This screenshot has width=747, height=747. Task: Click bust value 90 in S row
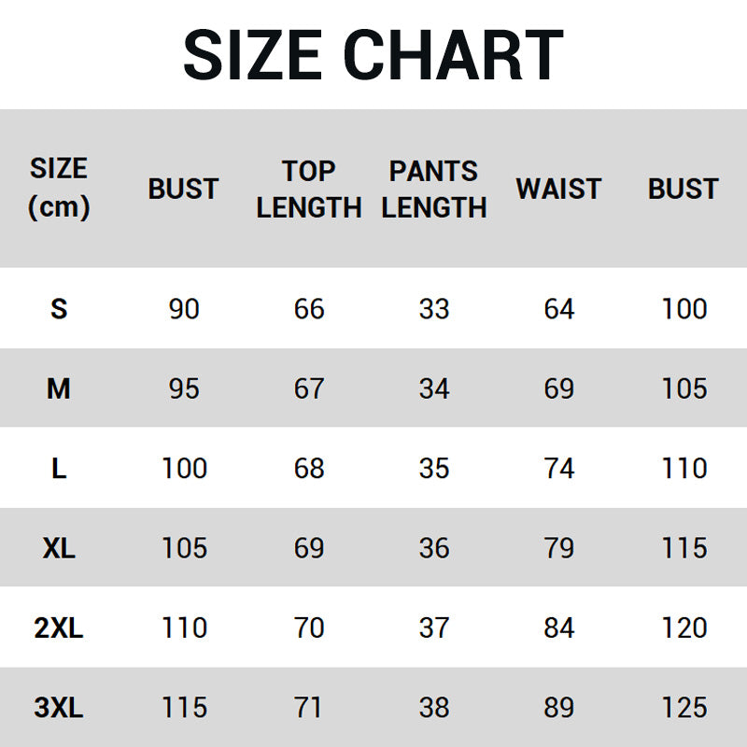(x=184, y=308)
